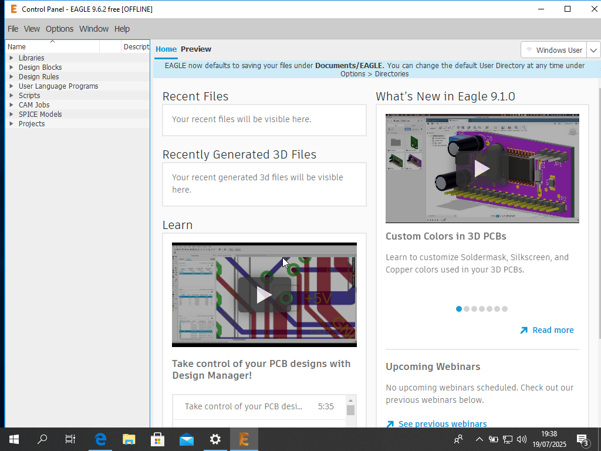The height and width of the screenshot is (451, 601).
Task: Expand the Projects tree node
Action: coord(11,124)
